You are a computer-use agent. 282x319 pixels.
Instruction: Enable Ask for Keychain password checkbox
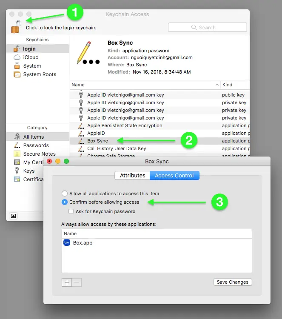click(71, 211)
